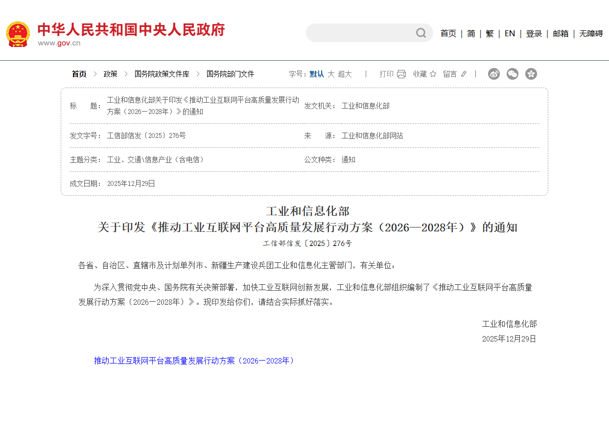
Task: Click the magnifier icon to search
Action: (421, 33)
